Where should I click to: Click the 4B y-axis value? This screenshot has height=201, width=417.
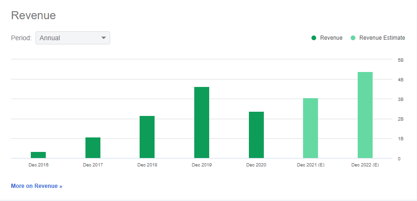point(401,79)
